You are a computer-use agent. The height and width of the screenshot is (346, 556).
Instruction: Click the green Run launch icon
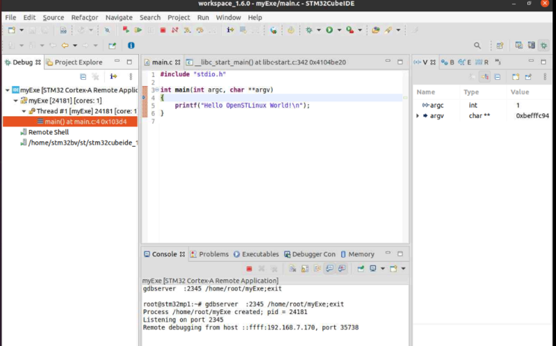point(329,30)
